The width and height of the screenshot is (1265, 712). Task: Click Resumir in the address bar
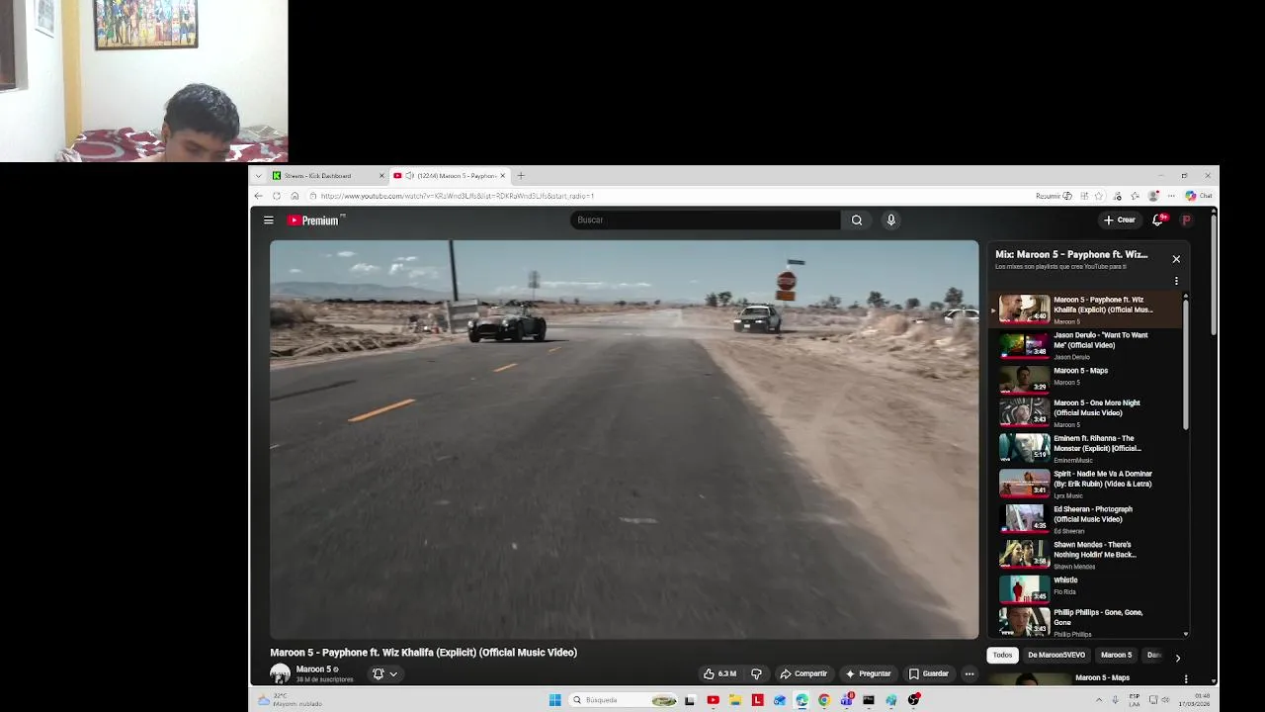pyautogui.click(x=1054, y=196)
